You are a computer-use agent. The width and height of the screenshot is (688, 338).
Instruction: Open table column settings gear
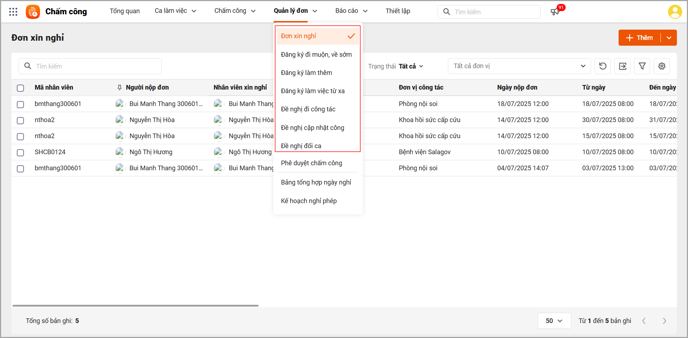tap(662, 66)
